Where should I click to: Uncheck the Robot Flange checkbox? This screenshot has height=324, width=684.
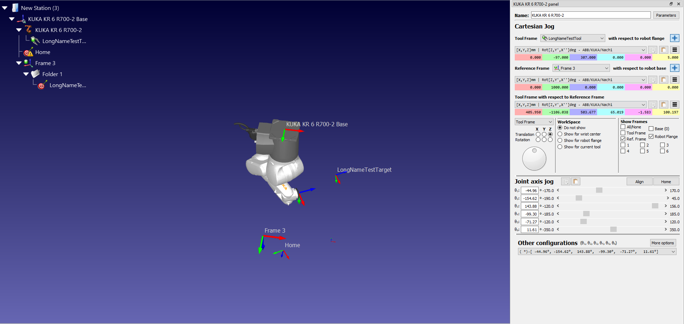(x=651, y=137)
